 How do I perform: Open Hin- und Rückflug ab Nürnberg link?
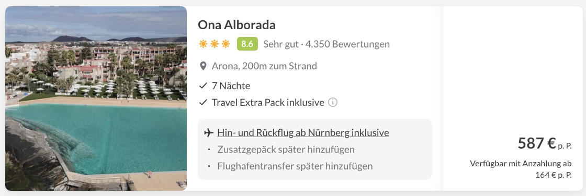click(303, 132)
